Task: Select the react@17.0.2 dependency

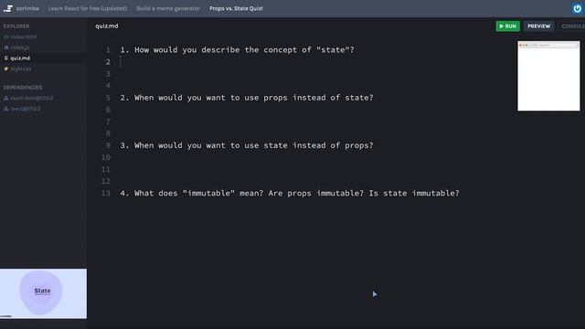Action: (x=26, y=109)
